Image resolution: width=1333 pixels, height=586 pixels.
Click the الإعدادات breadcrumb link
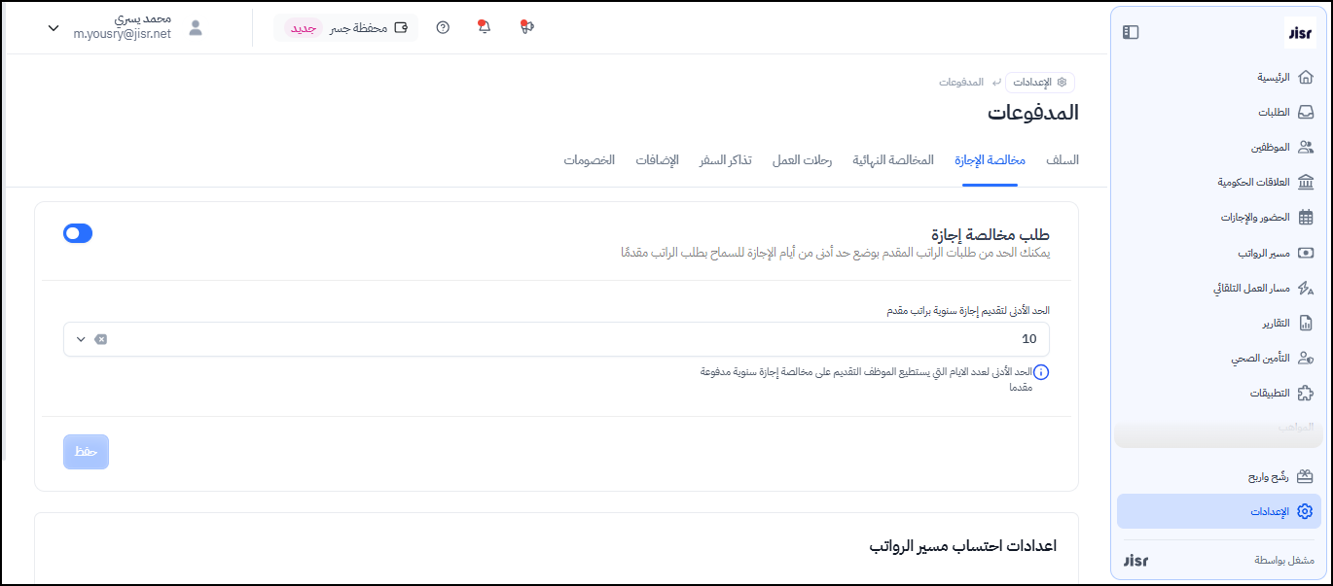click(1039, 83)
